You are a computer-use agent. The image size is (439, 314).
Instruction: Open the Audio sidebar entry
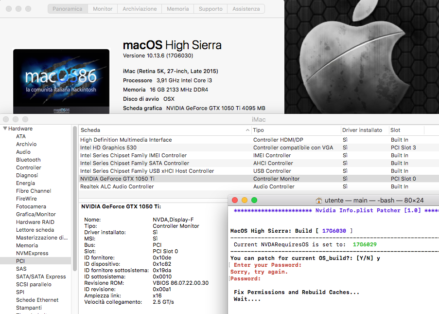[x=23, y=152]
